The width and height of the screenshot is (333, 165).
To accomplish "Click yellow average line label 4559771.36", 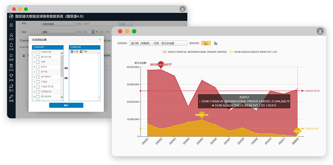I will click(312, 129).
